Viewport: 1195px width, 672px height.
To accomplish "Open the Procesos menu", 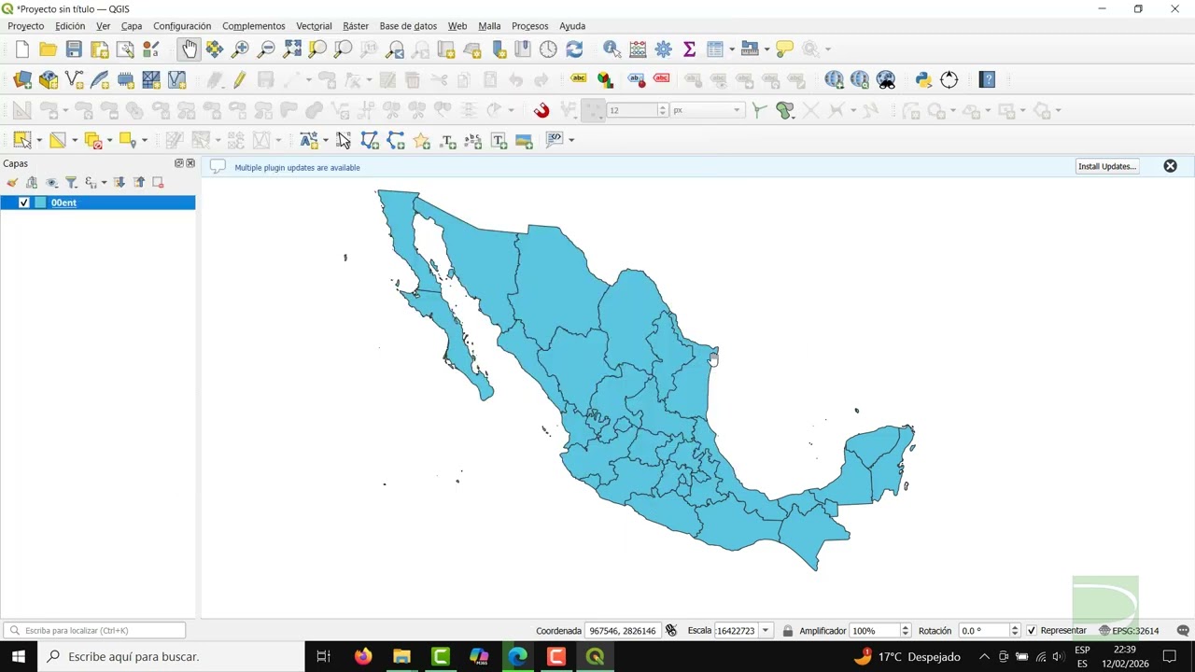I will [530, 26].
